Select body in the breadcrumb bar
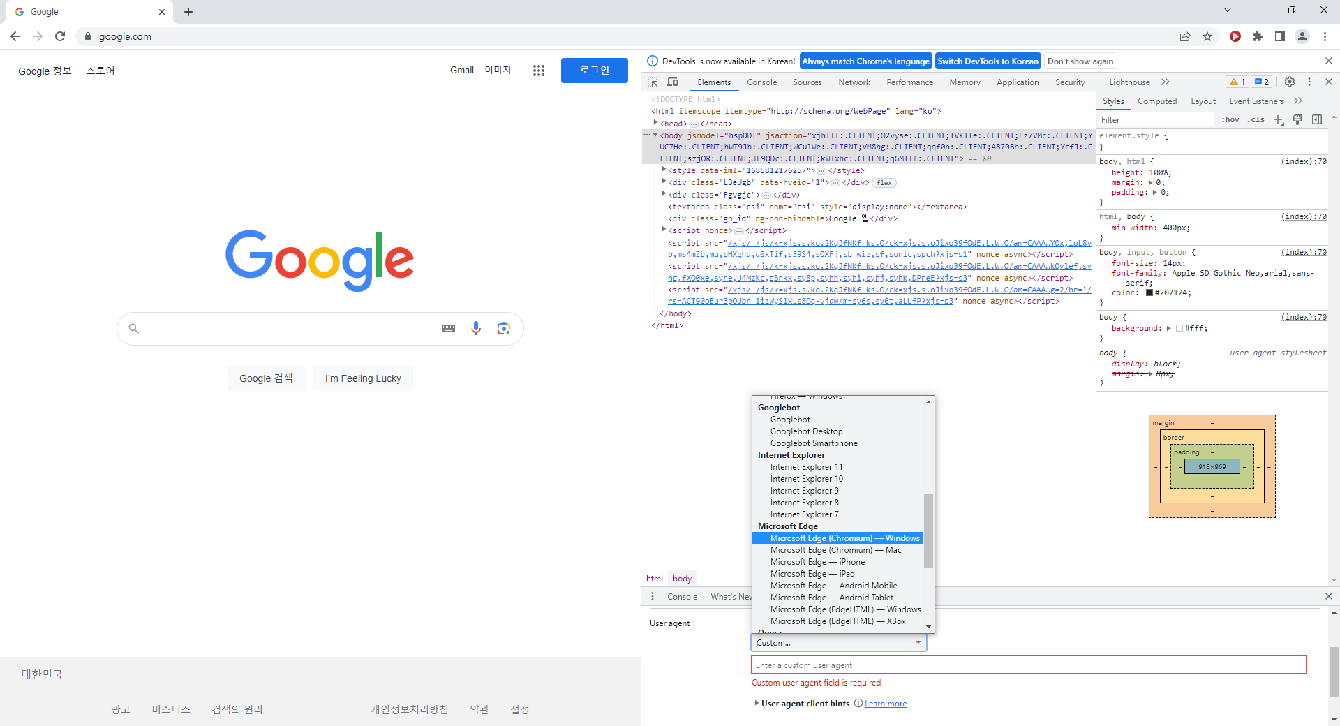The image size is (1340, 726). (x=682, y=579)
